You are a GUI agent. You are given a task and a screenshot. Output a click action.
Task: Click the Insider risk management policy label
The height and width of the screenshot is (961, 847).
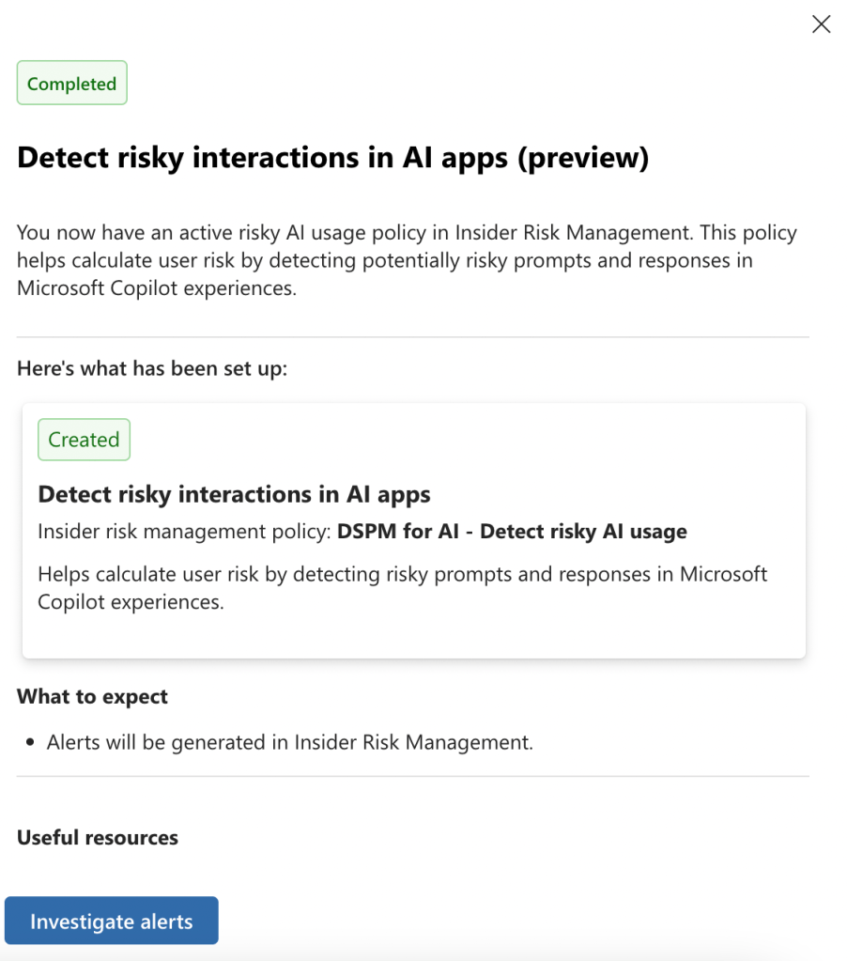click(x=184, y=532)
